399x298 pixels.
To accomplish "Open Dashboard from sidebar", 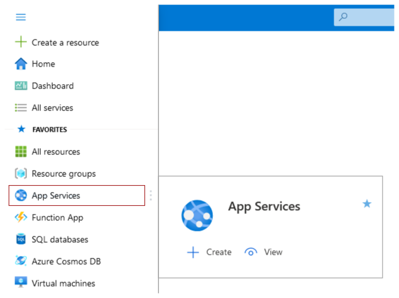I will coord(53,86).
